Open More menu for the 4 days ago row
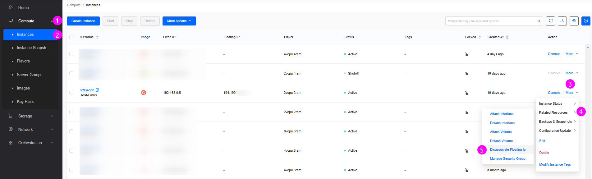The height and width of the screenshot is (179, 592). [x=572, y=54]
